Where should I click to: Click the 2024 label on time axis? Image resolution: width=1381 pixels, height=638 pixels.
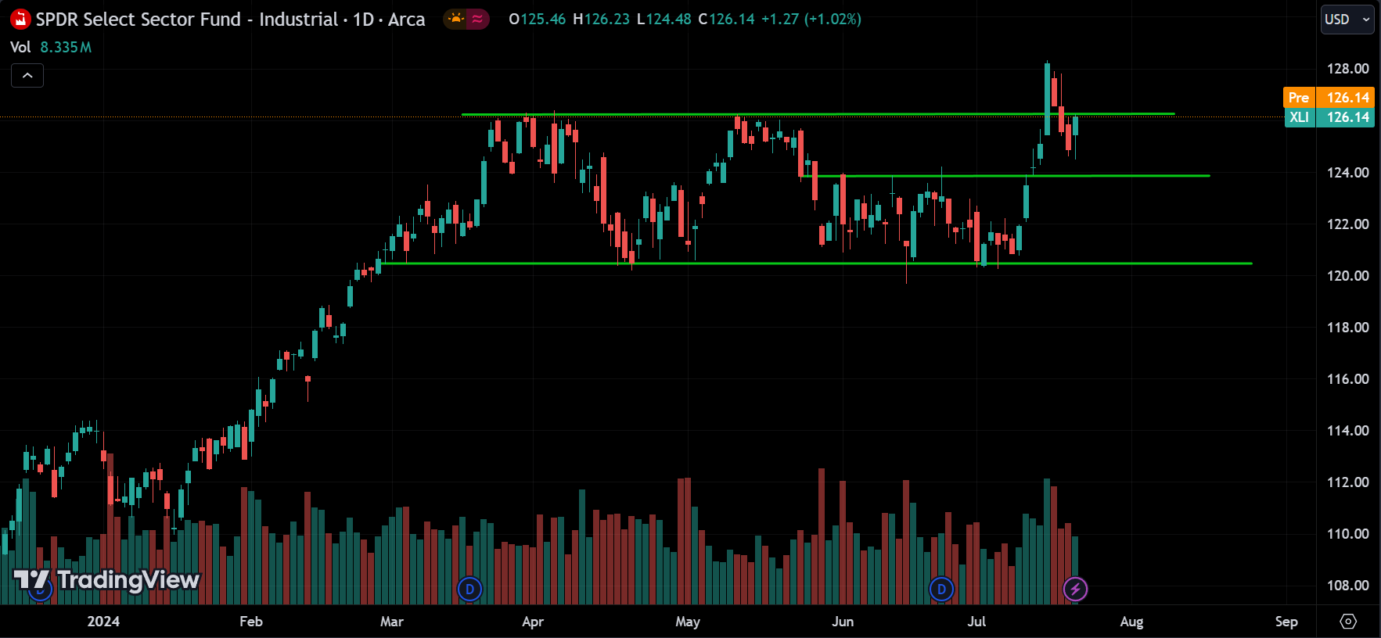[x=103, y=622]
